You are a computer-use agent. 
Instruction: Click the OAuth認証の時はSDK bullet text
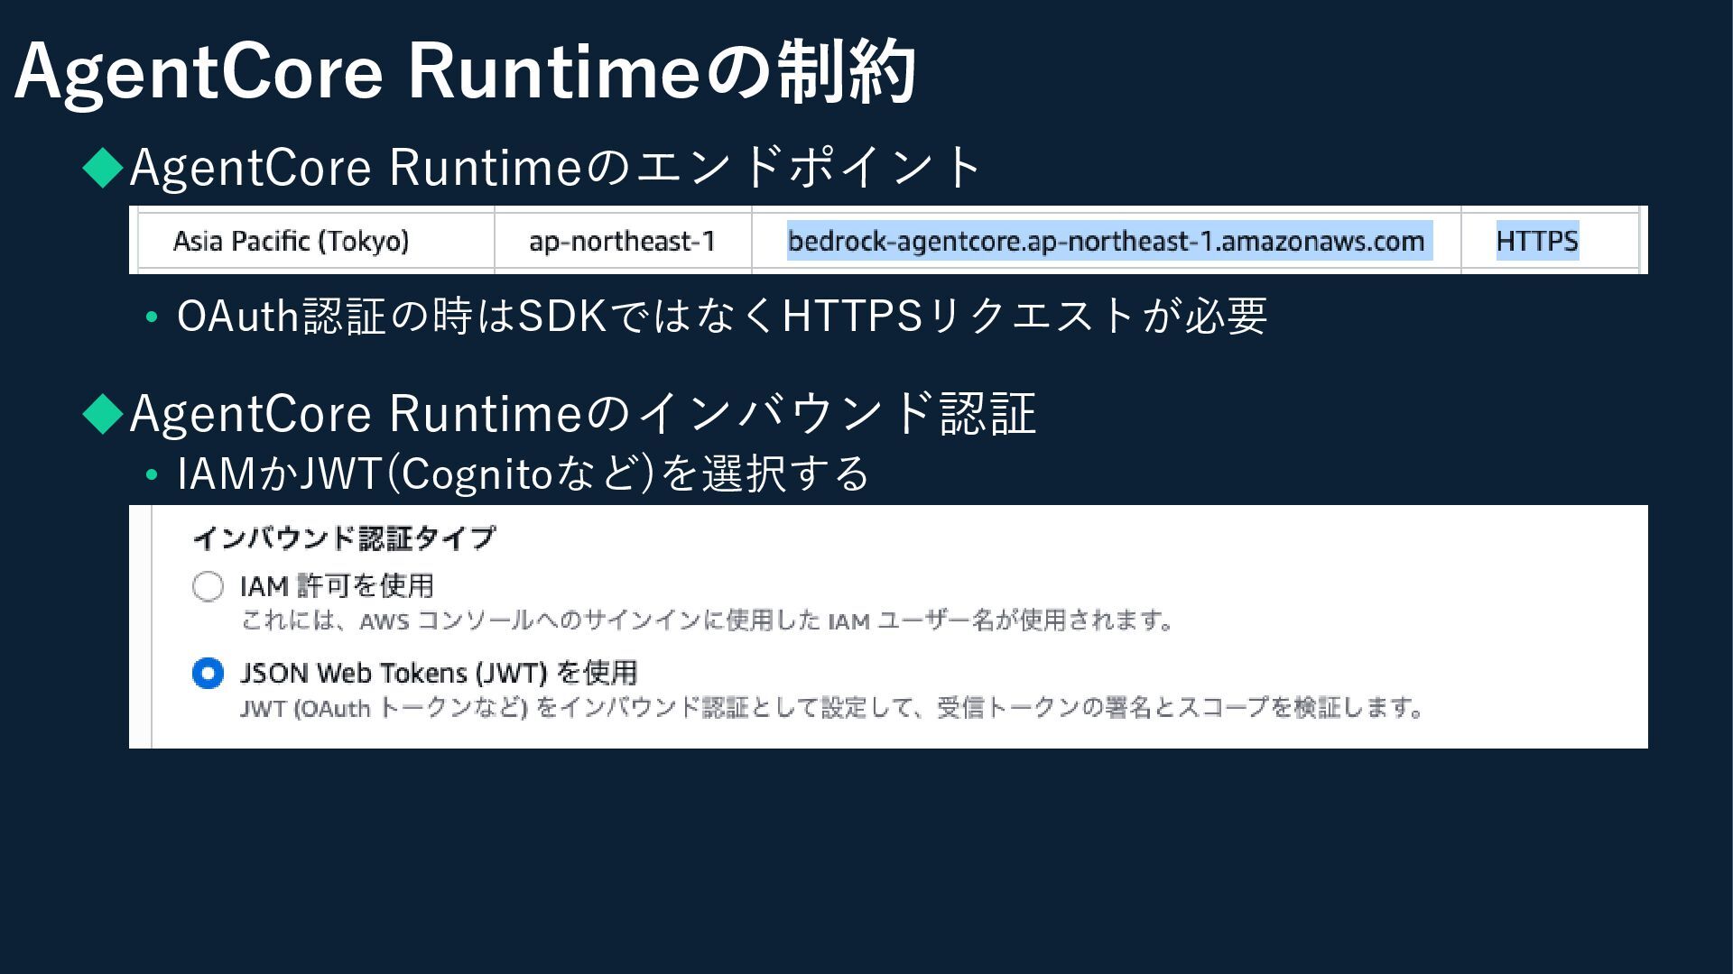[722, 316]
